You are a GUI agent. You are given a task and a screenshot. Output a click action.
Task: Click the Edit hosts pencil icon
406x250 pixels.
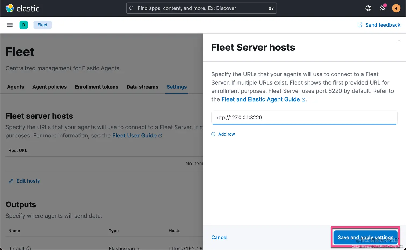11,181
